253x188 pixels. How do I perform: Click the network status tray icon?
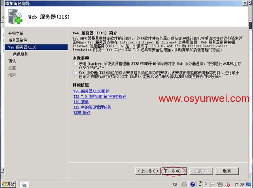pos(220,184)
